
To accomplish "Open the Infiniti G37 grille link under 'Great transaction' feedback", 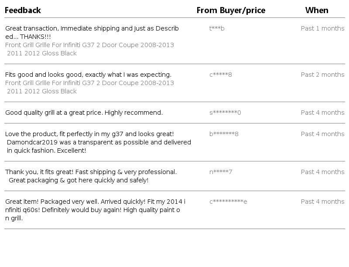I will tap(89, 49).
